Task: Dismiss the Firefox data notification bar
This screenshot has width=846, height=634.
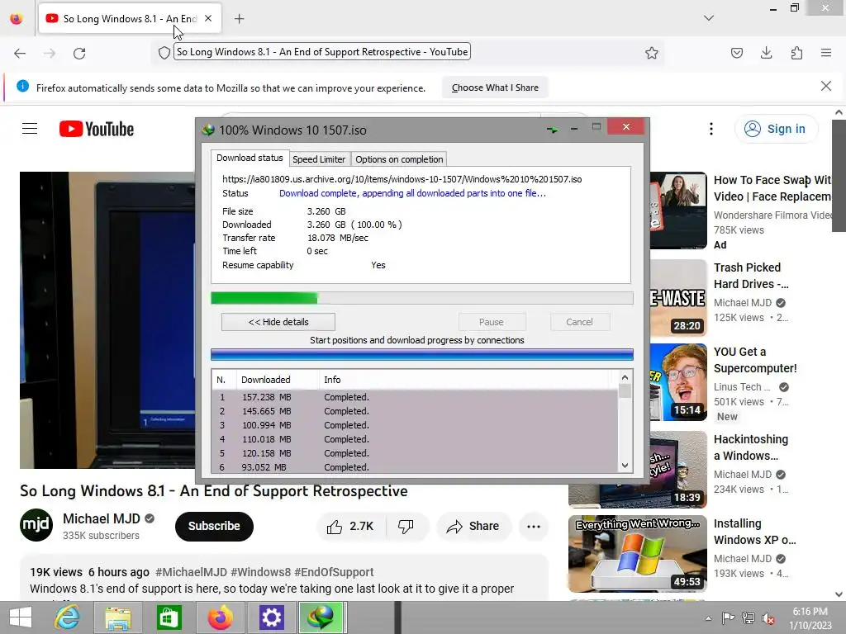Action: coord(826,86)
